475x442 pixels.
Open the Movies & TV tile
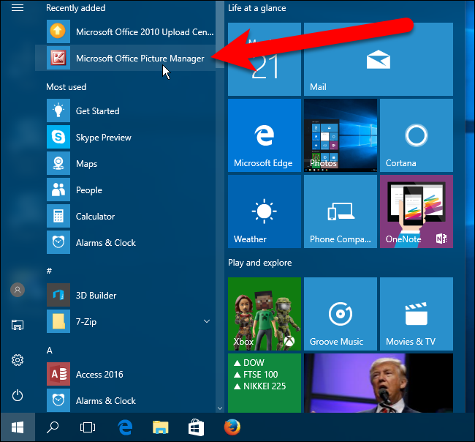point(417,314)
